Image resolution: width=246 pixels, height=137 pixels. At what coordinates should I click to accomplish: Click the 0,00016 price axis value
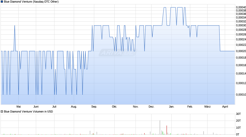click(241, 65)
